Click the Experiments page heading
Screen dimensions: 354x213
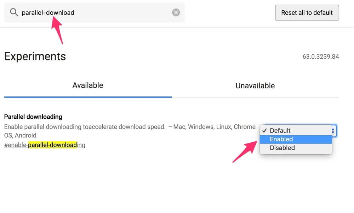click(x=35, y=57)
